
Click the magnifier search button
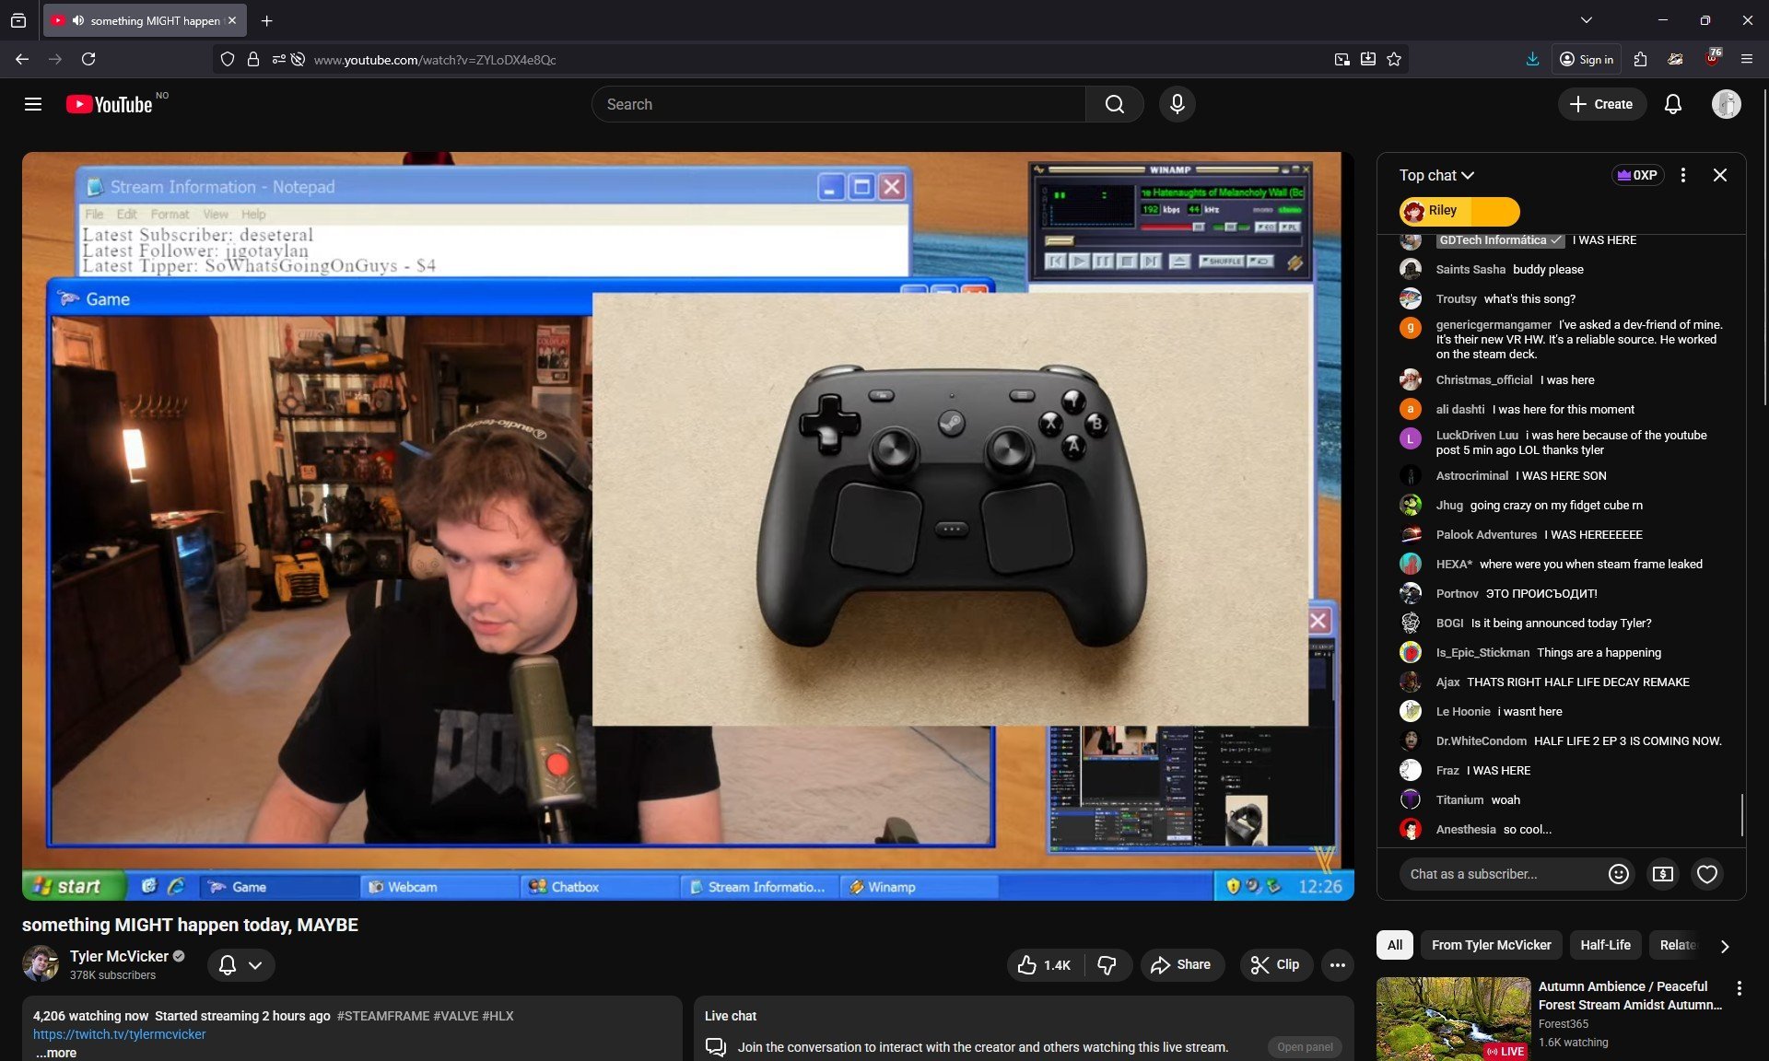click(1114, 104)
